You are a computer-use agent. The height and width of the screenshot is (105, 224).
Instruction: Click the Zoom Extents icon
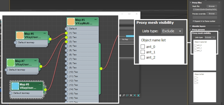pos(131,95)
